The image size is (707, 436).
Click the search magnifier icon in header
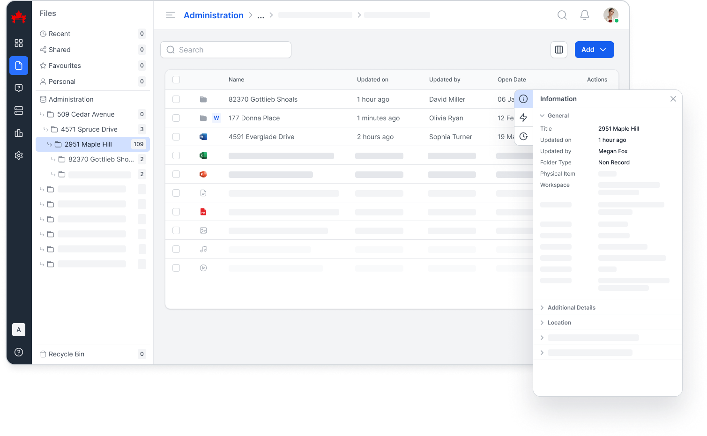point(562,15)
